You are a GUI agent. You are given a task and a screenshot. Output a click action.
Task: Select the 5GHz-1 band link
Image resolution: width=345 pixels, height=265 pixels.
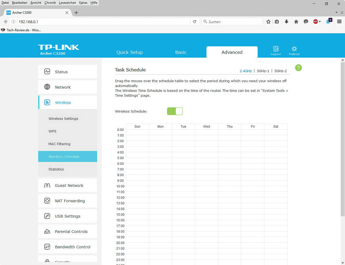[263, 71]
